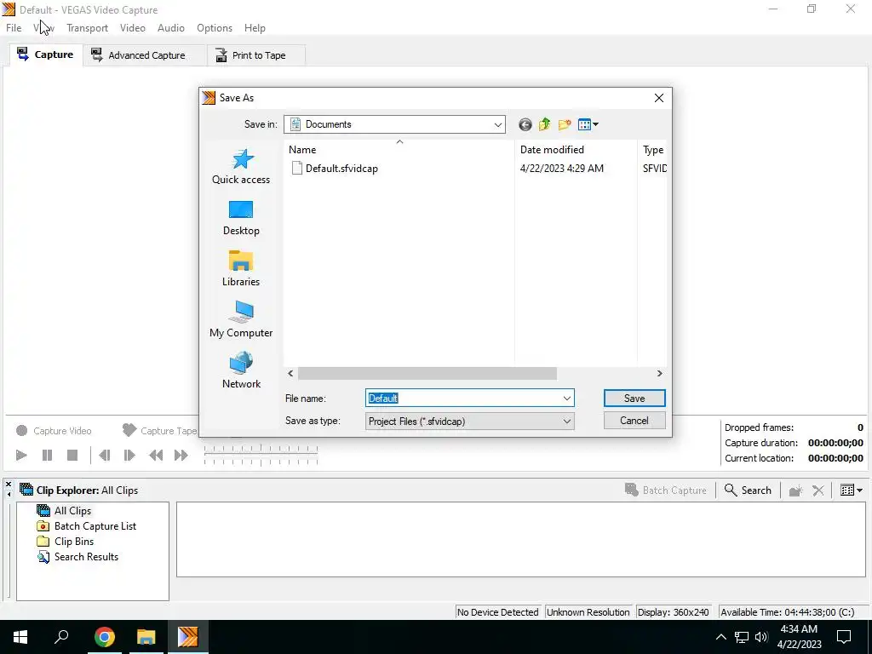
Task: Click the Step Forward button
Action: pos(129,456)
